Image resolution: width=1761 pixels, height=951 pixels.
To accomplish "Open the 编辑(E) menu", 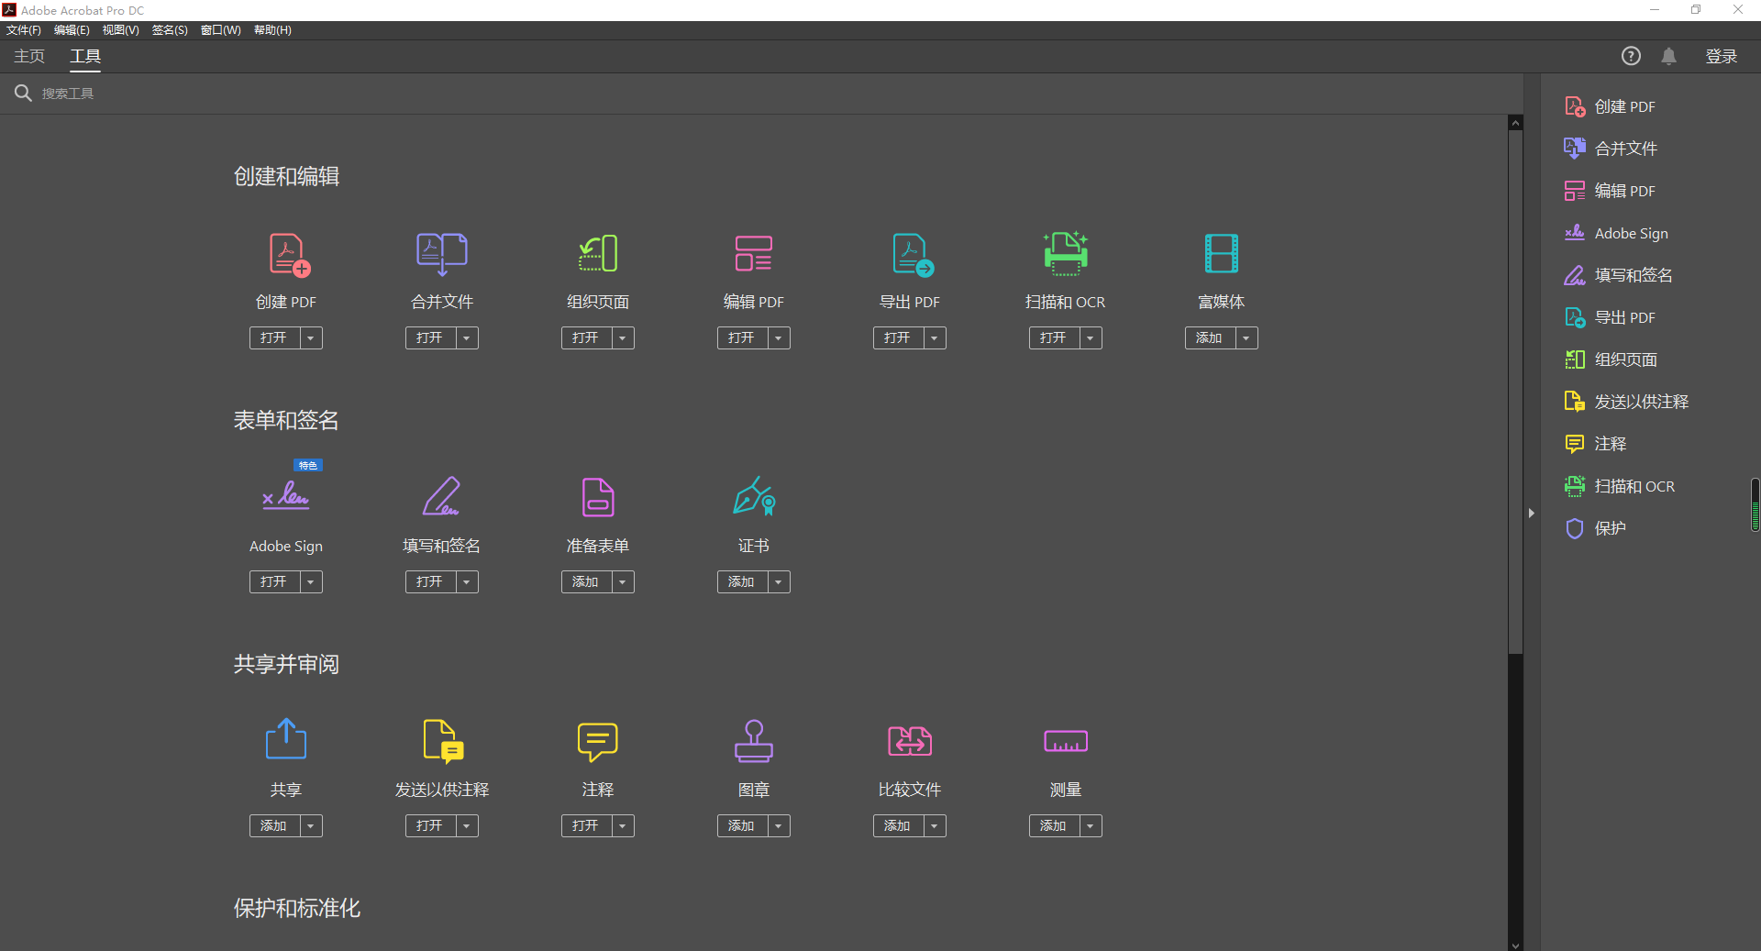I will 72,30.
